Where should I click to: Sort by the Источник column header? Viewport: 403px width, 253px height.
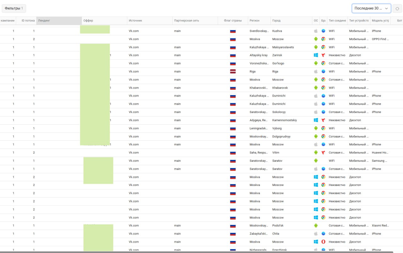(150, 20)
